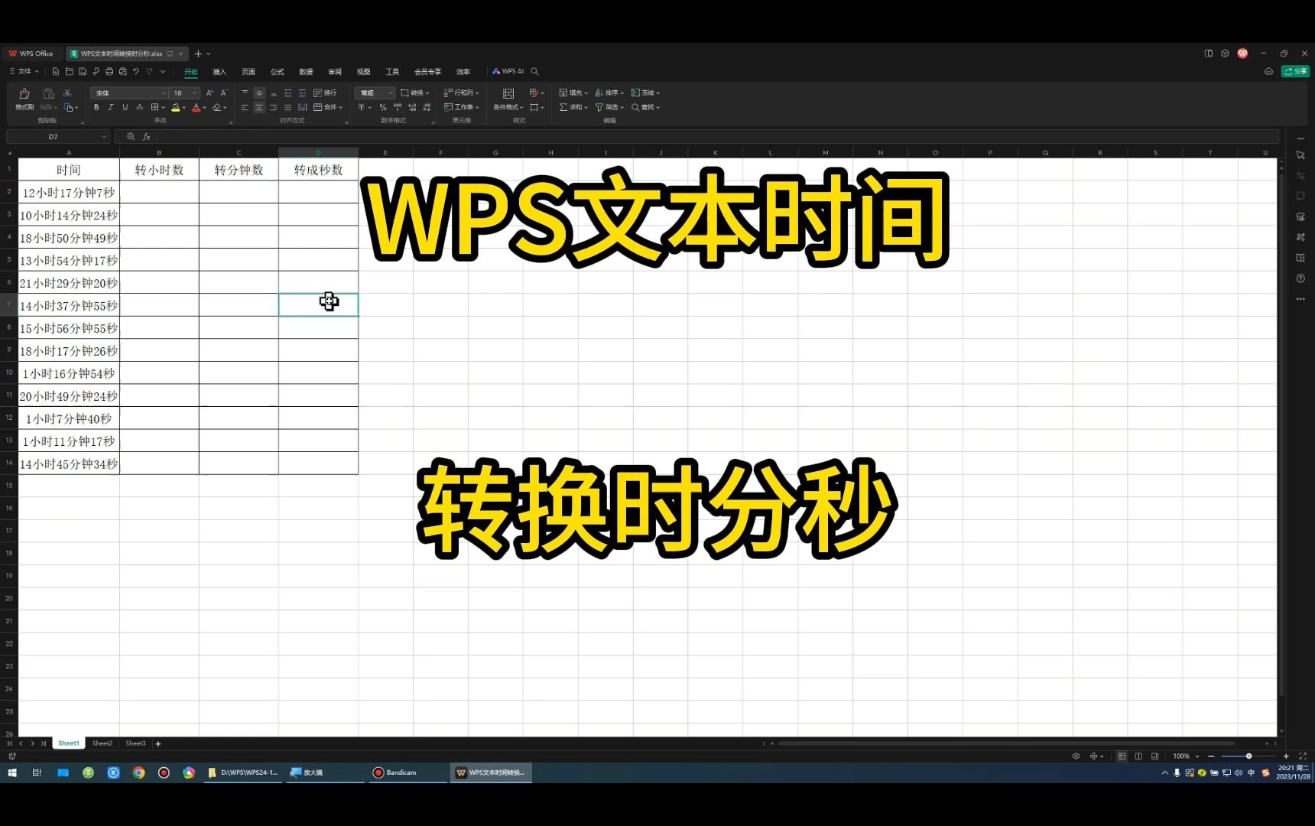Switch to the 公式 ribbon tab
The width and height of the screenshot is (1315, 826).
point(276,71)
